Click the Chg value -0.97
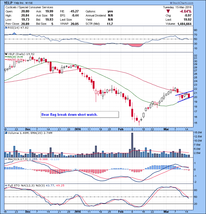The height and width of the screenshot is (214, 206). coord(188,15)
